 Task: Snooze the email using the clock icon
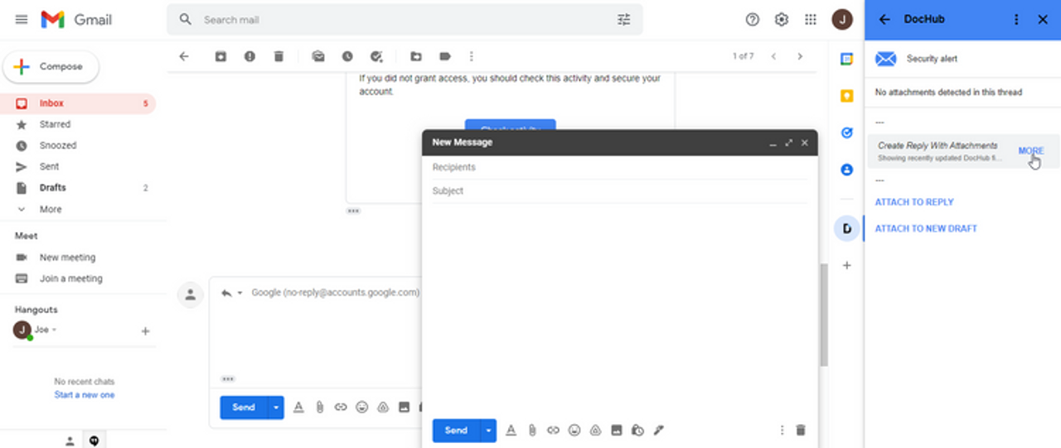click(347, 56)
